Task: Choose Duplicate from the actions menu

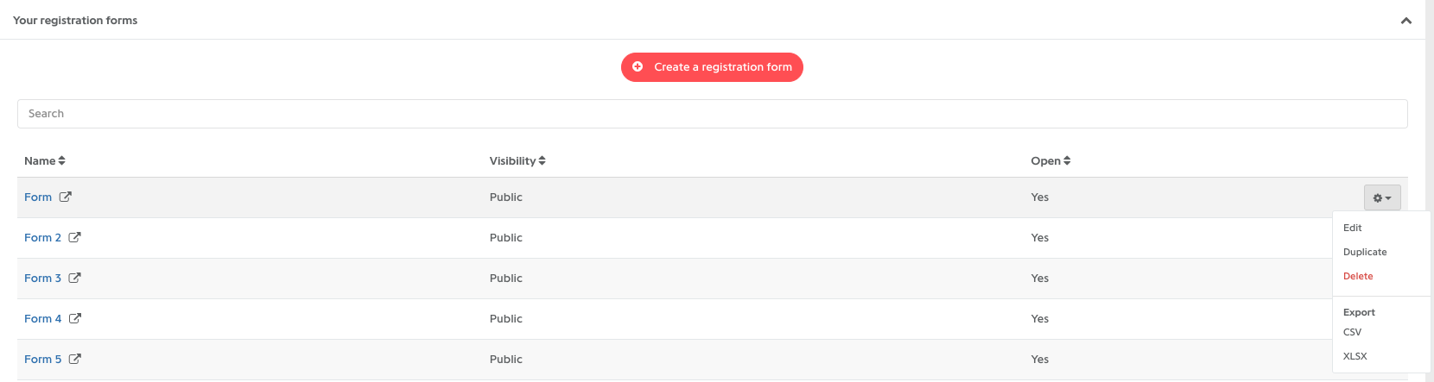Action: pyautogui.click(x=1365, y=252)
